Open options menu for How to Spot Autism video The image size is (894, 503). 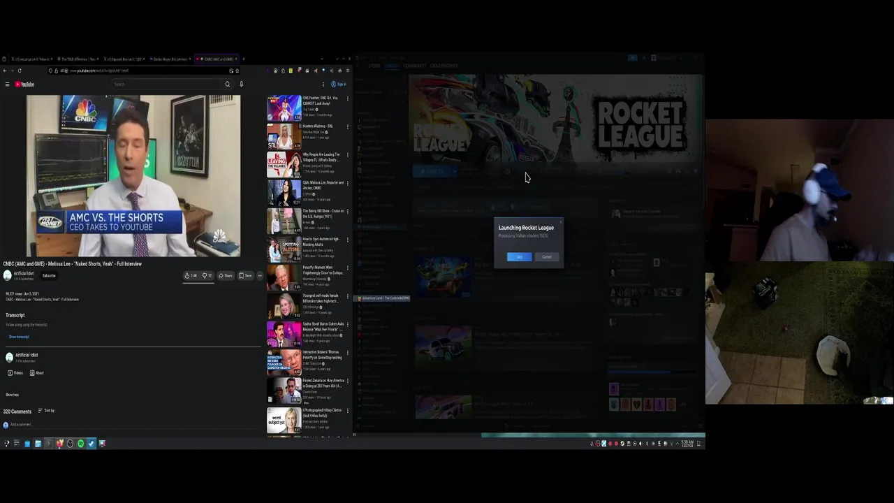(x=347, y=240)
